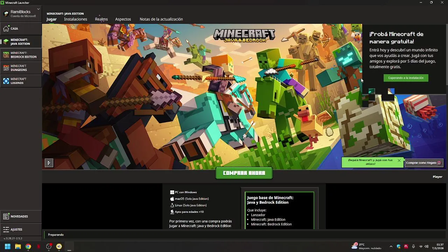Click the Minecraft: Java Edition title above the tabs
The height and width of the screenshot is (252, 448).
(x=65, y=14)
